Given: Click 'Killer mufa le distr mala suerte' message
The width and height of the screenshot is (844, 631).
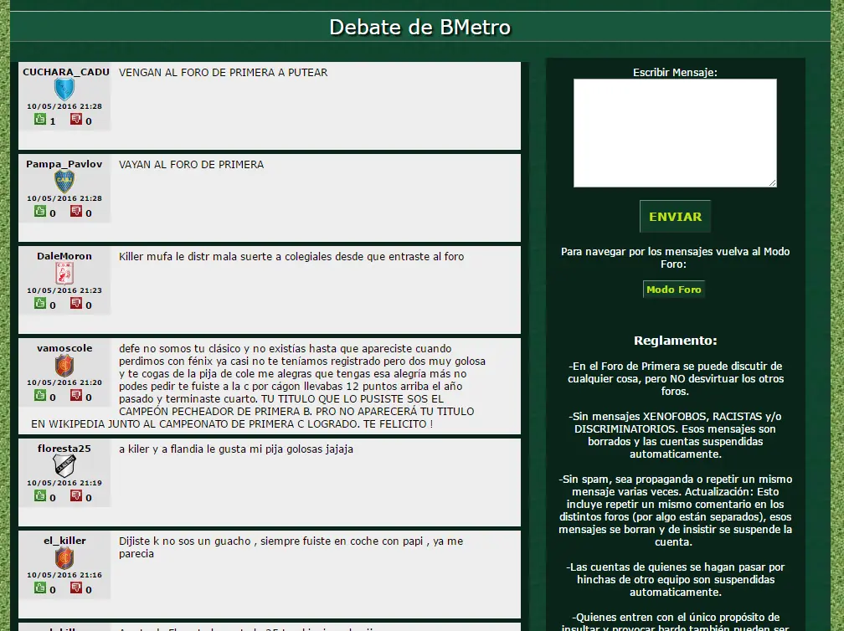Looking at the screenshot, I should 291,257.
